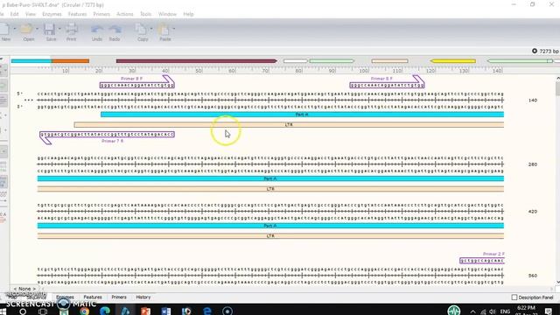This screenshot has height=315, width=560.
Task: Open the Primers menu
Action: (x=101, y=14)
